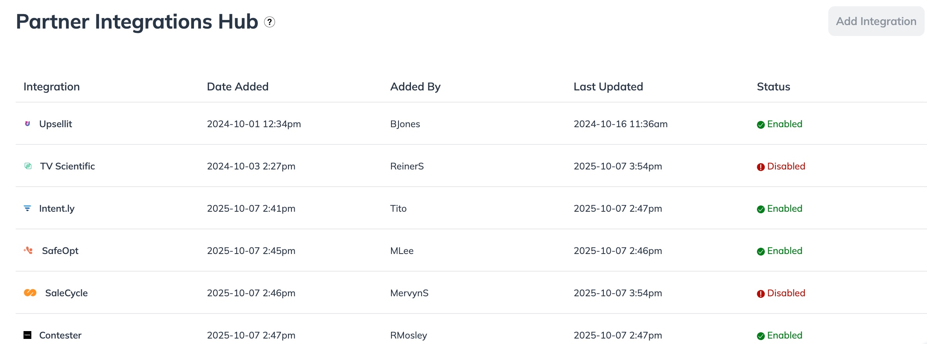Screen dimensions: 927x344
Task: Click the TV Scientific logo icon
Action: pos(28,166)
